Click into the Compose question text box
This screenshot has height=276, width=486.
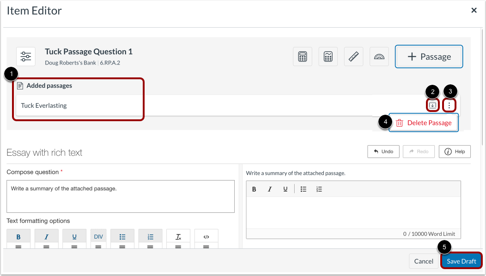[121, 197]
